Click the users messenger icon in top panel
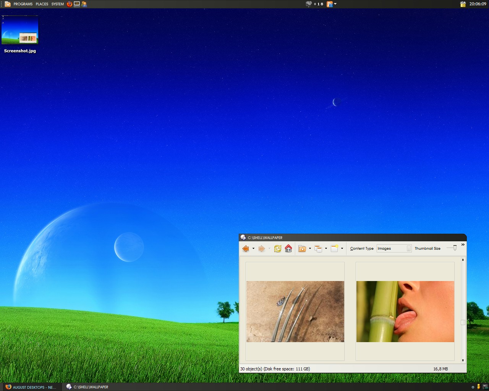 [84, 4]
